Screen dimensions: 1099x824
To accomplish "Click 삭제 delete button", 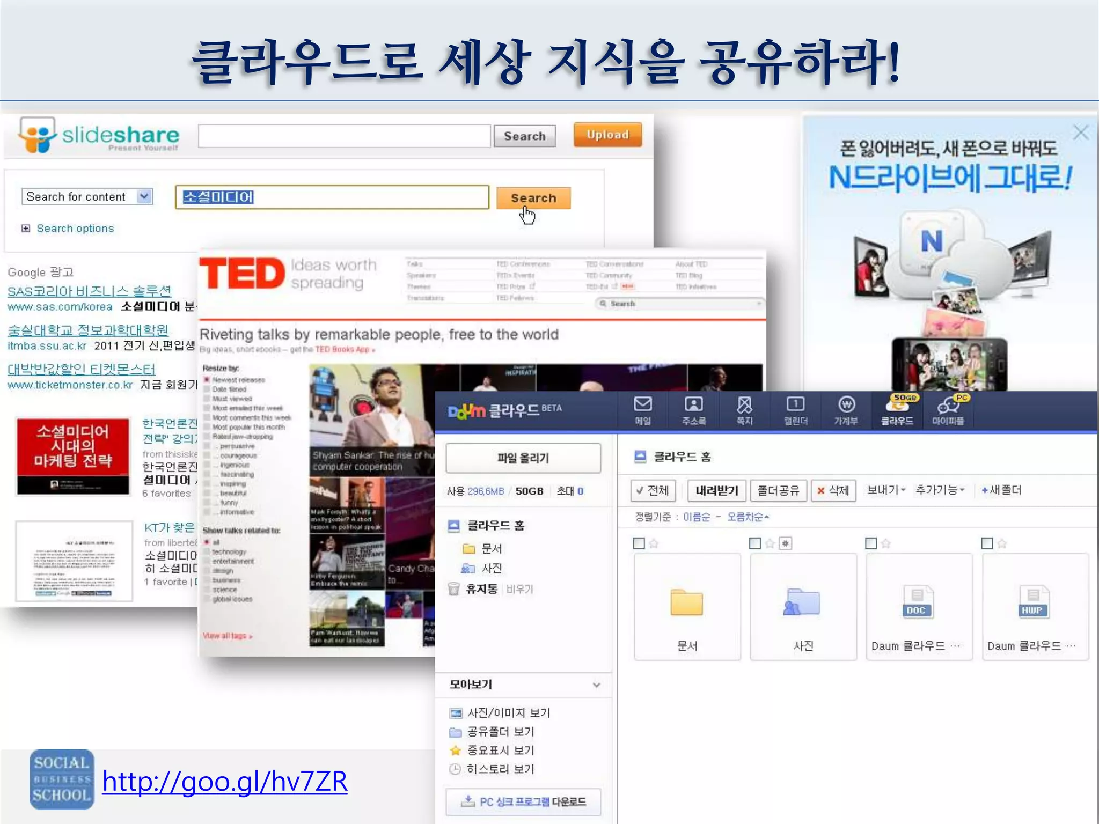I will point(833,490).
